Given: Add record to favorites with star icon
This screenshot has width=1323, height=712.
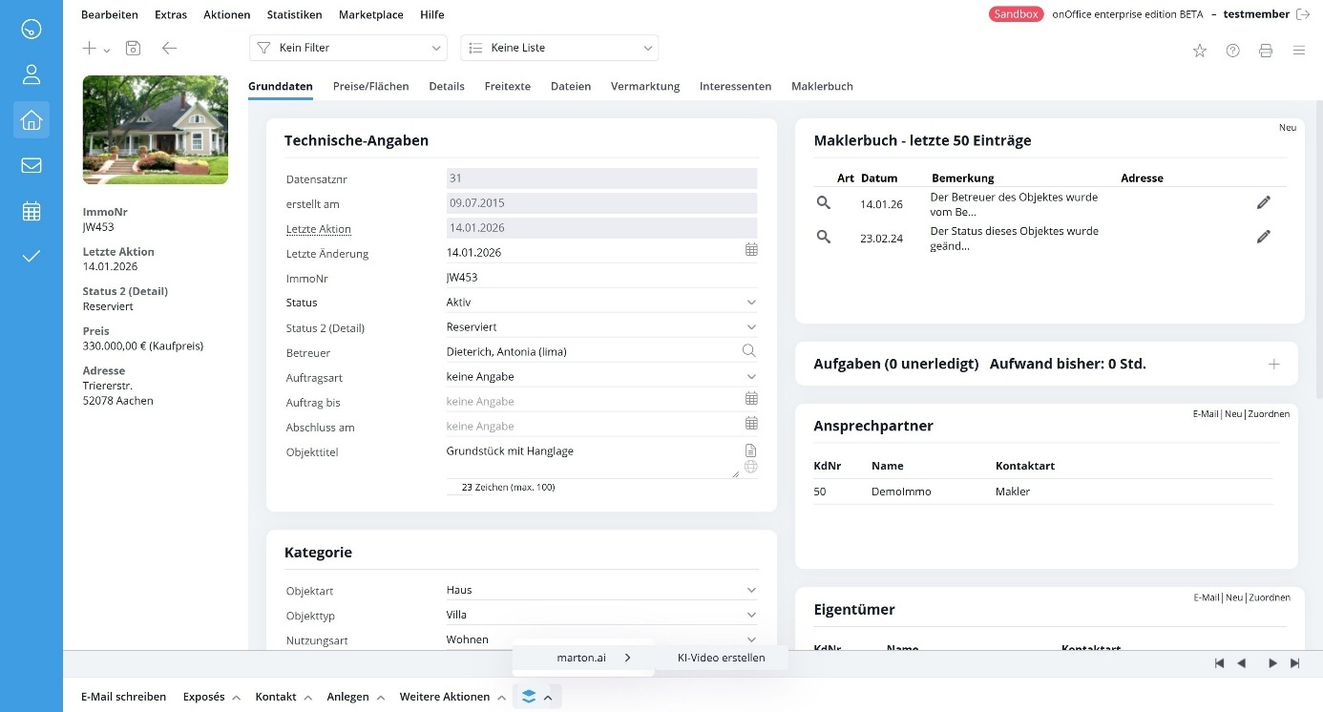Looking at the screenshot, I should pyautogui.click(x=1200, y=51).
